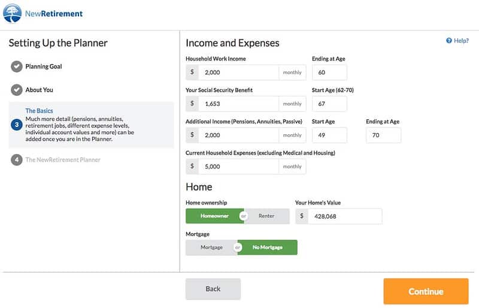Open The NewRetirement Planner step
The width and height of the screenshot is (479, 308).
63,159
